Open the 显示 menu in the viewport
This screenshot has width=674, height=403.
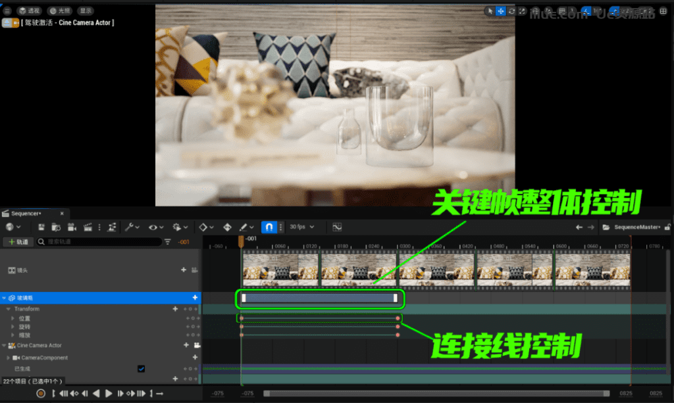point(86,11)
